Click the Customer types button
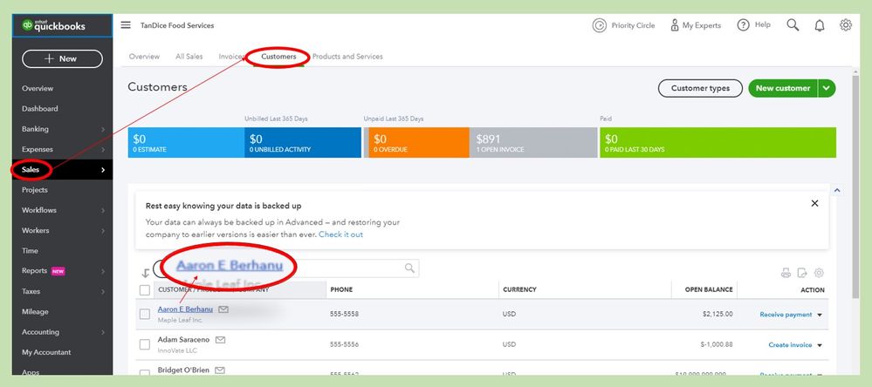872x387 pixels. click(x=700, y=88)
